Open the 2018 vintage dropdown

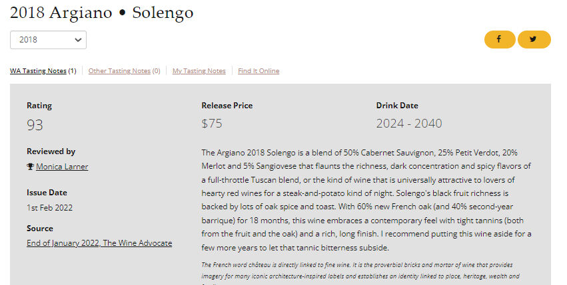point(48,40)
